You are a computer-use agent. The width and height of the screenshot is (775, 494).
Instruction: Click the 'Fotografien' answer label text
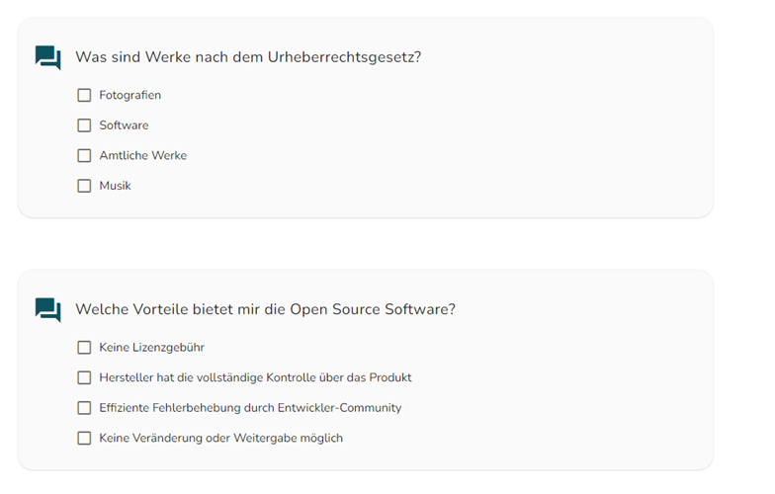[129, 96]
